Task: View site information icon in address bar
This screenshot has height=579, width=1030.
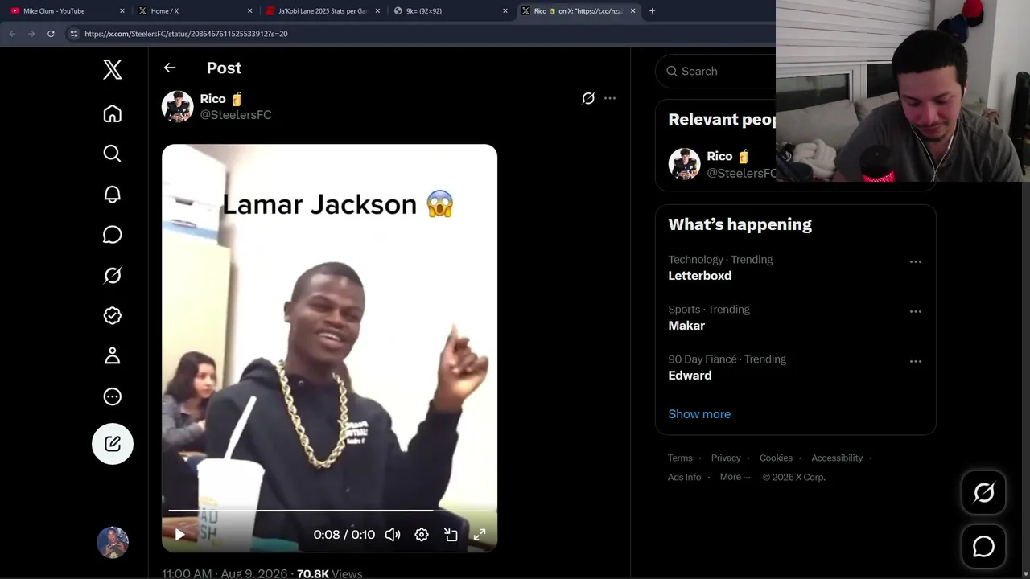Action: pos(74,34)
